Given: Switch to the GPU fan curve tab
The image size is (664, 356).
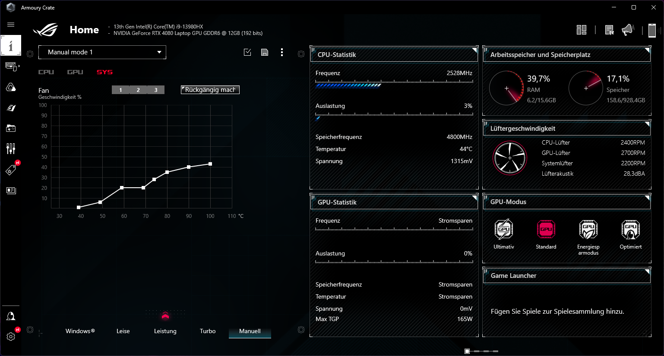Looking at the screenshot, I should [x=75, y=72].
